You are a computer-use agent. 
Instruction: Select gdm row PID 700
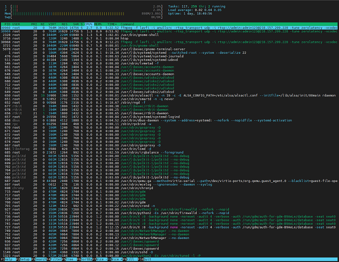[x=169, y=202]
